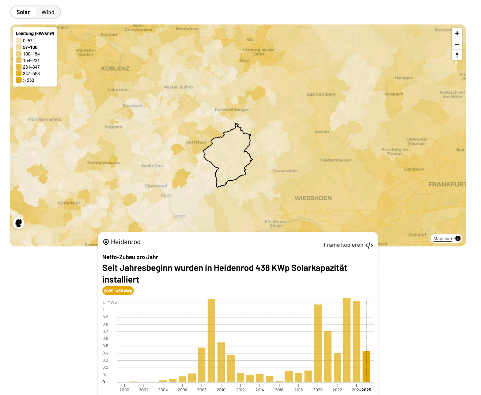Click the Germany overview map icon
The height and width of the screenshot is (395, 481).
19,223
